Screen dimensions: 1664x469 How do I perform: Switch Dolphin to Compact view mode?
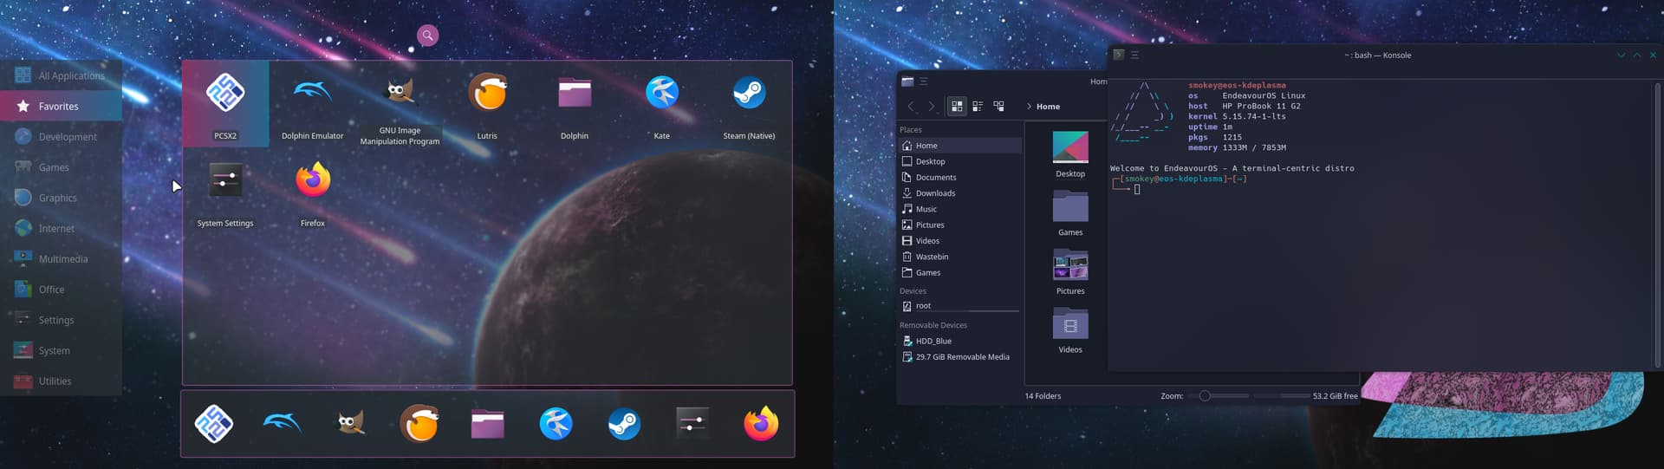coord(978,106)
